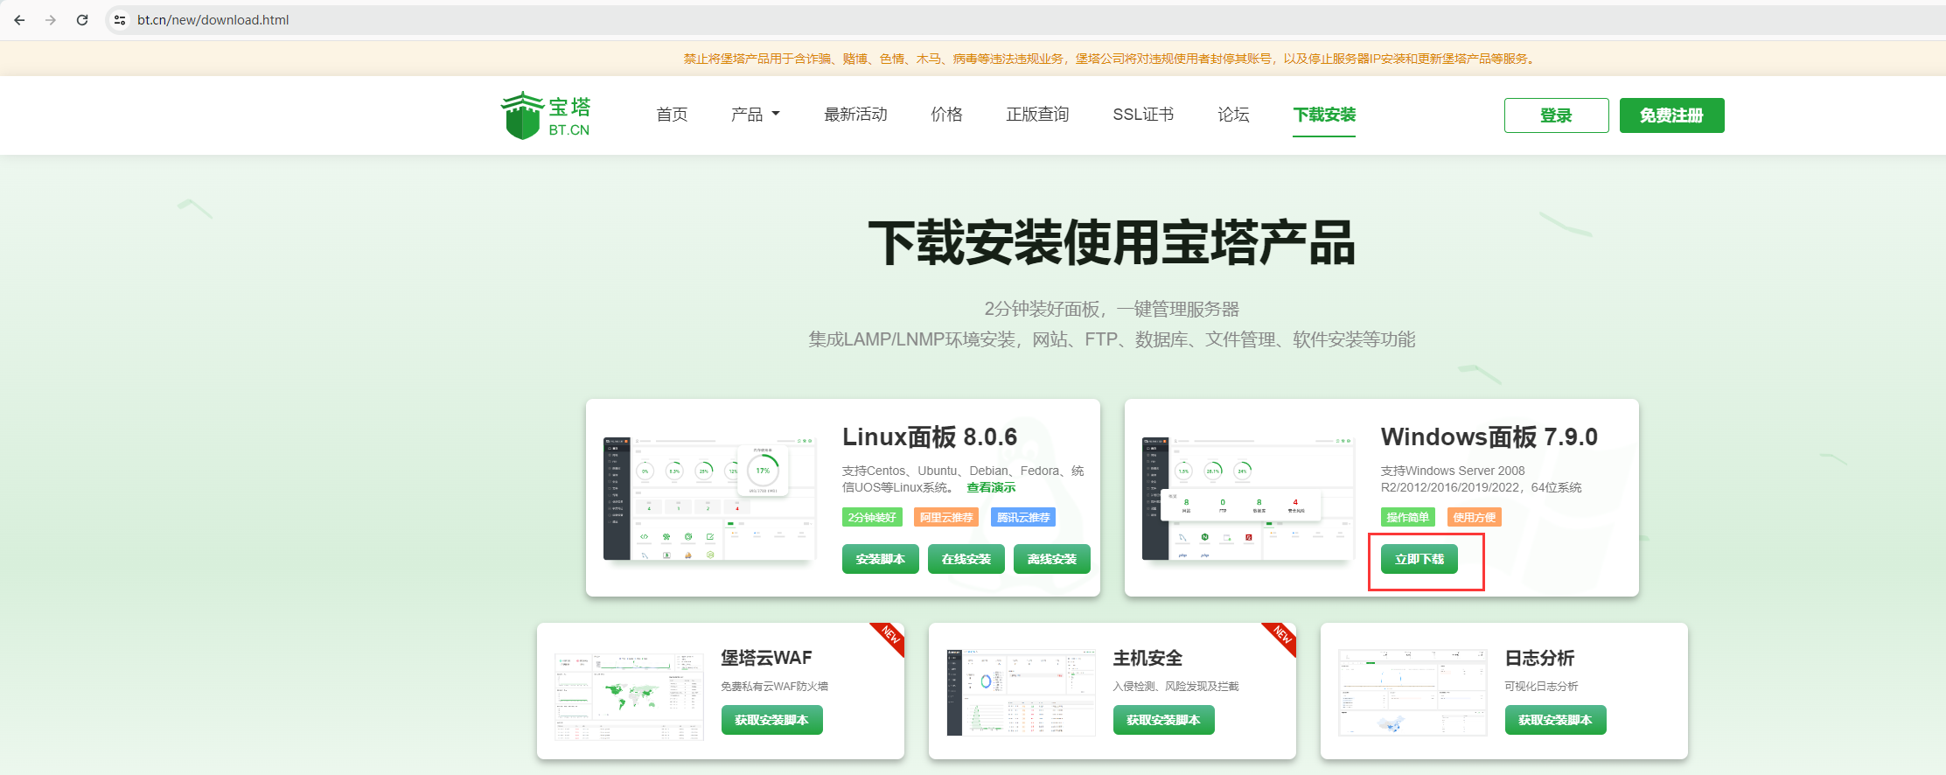The width and height of the screenshot is (1946, 775).
Task: Open Windows面板 dashboard preview thumbnail
Action: pos(1248,498)
